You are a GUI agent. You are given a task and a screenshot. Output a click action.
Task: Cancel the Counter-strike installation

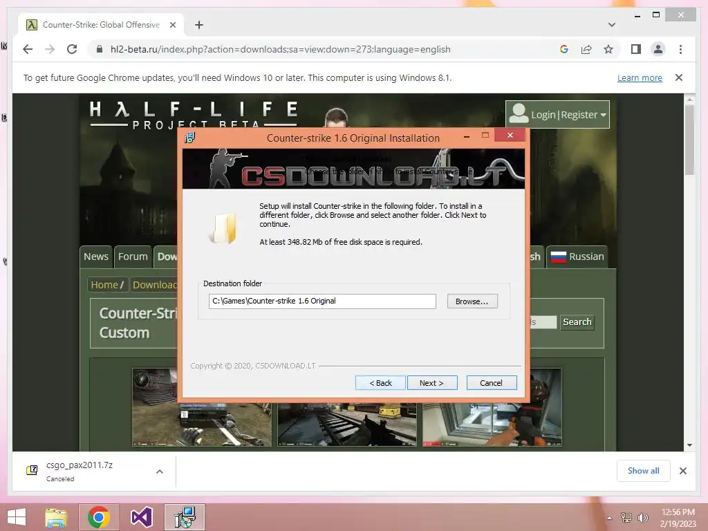click(x=492, y=383)
